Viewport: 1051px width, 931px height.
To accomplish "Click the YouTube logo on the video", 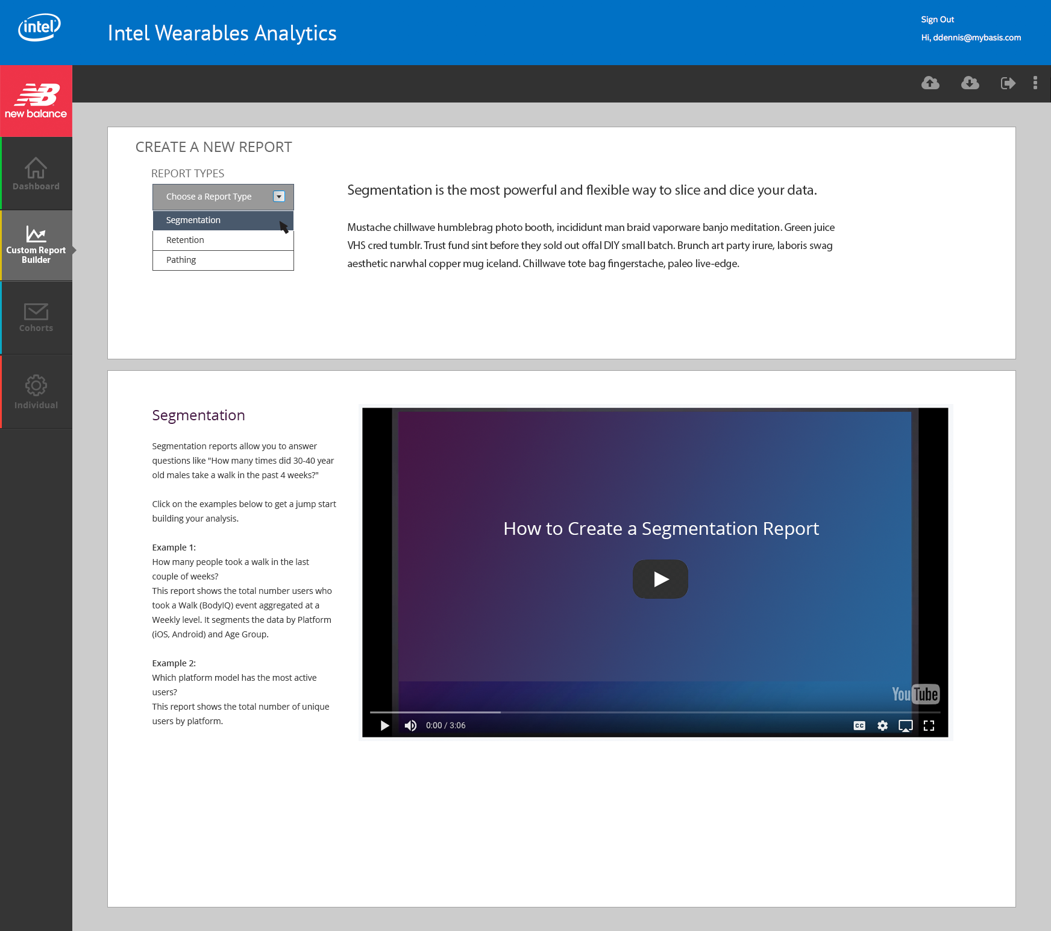I will [915, 694].
